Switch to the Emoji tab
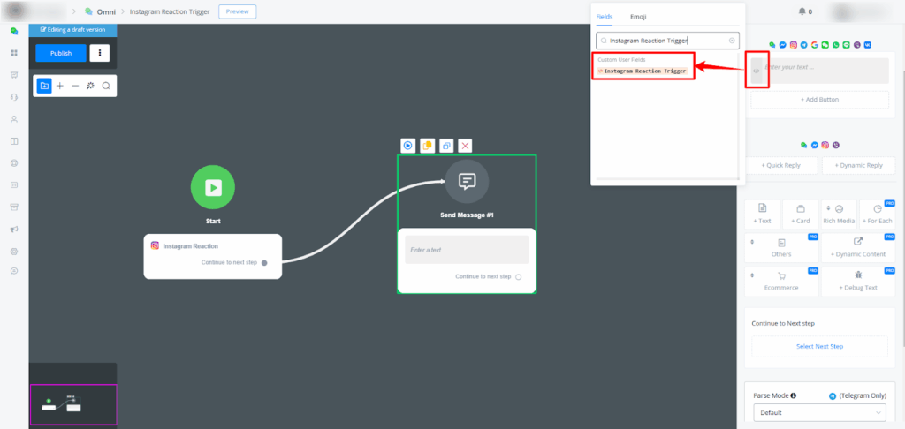 click(637, 17)
